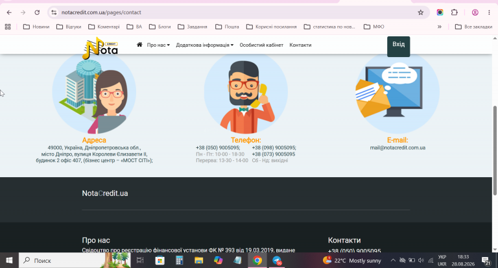Open Task View on the taskbar
498x268 pixels.
(140, 260)
